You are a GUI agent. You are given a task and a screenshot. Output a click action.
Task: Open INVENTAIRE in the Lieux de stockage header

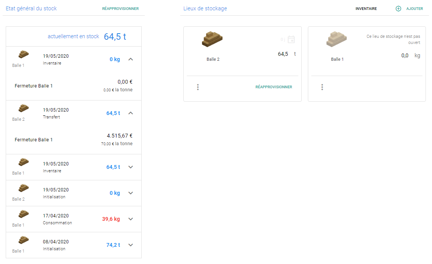[366, 8]
